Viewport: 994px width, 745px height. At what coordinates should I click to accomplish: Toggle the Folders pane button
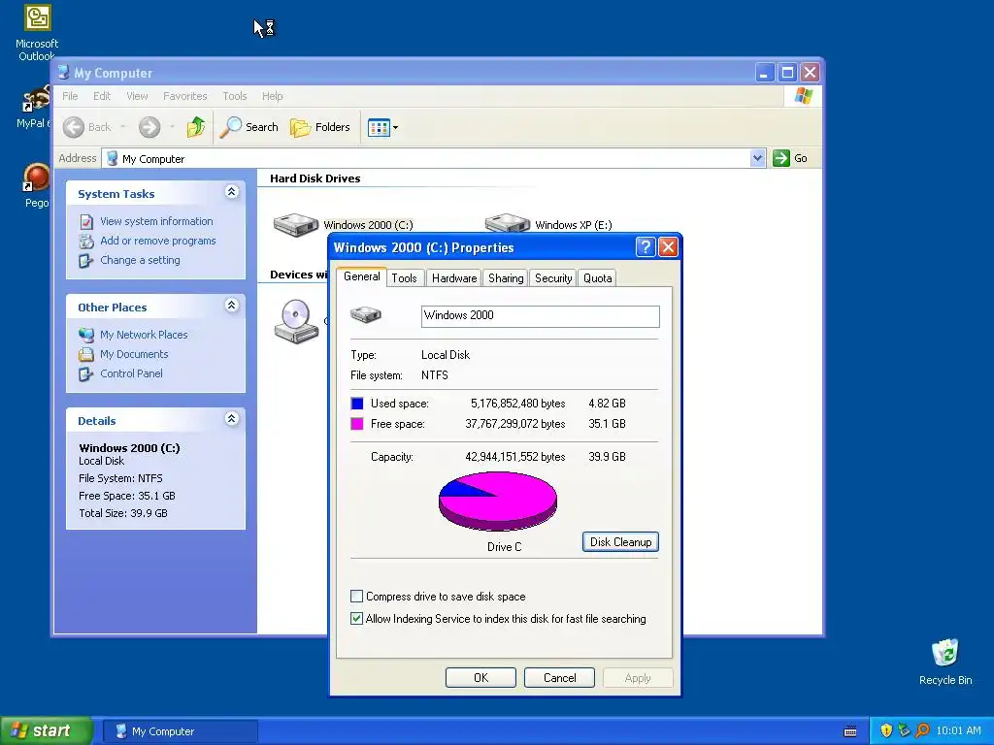click(x=320, y=127)
